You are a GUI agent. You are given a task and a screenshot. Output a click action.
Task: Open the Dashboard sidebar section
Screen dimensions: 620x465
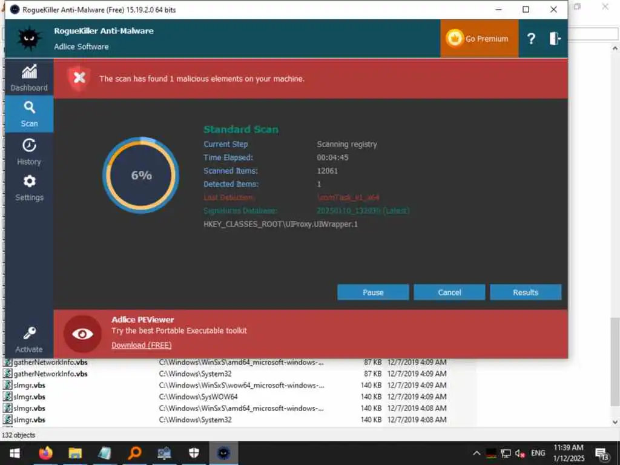pyautogui.click(x=29, y=77)
